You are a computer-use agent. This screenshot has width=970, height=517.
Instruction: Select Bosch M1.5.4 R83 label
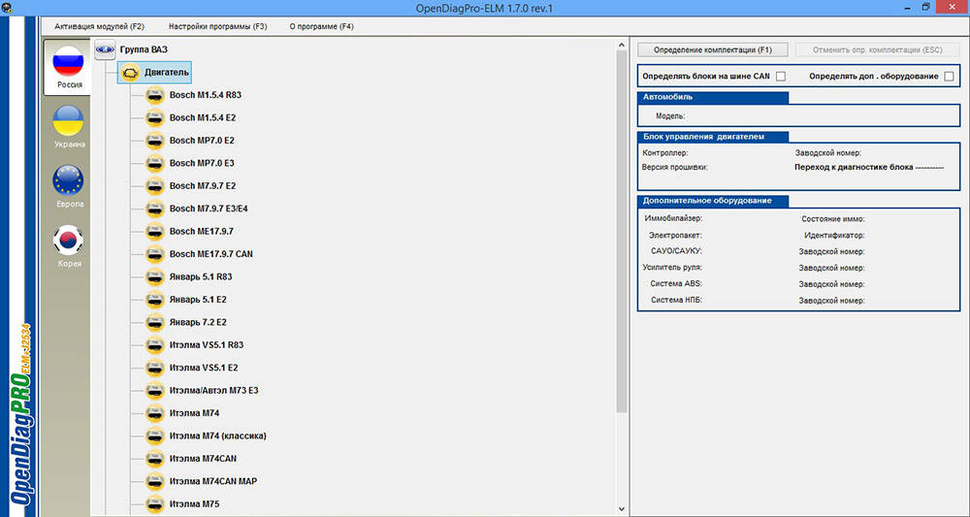(x=206, y=95)
